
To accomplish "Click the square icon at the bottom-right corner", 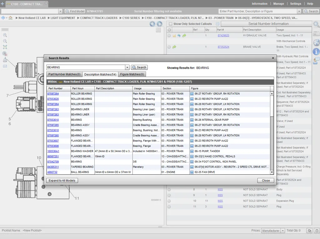I will (317, 231).
